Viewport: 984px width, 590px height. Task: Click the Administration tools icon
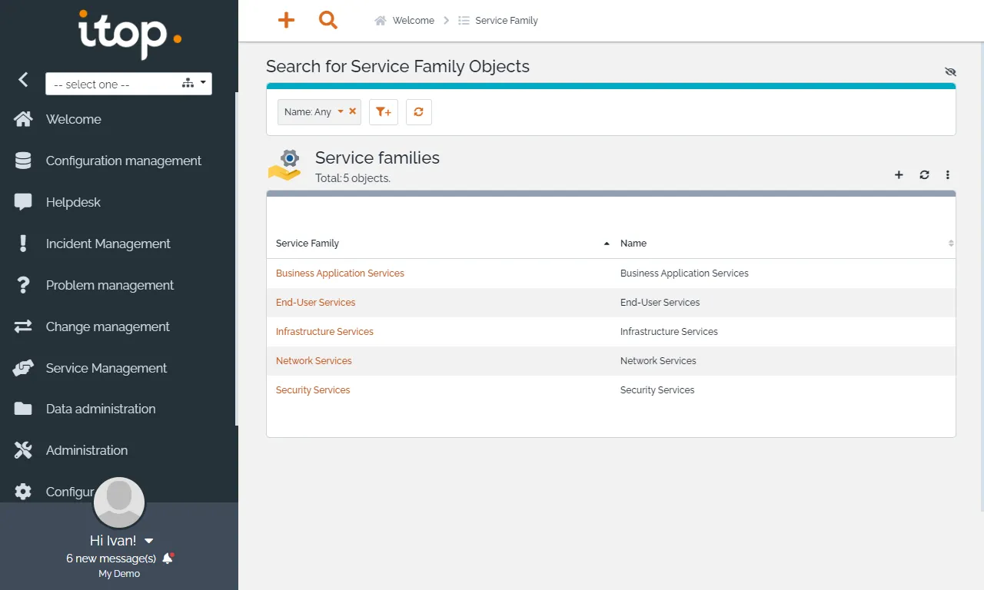click(x=23, y=450)
